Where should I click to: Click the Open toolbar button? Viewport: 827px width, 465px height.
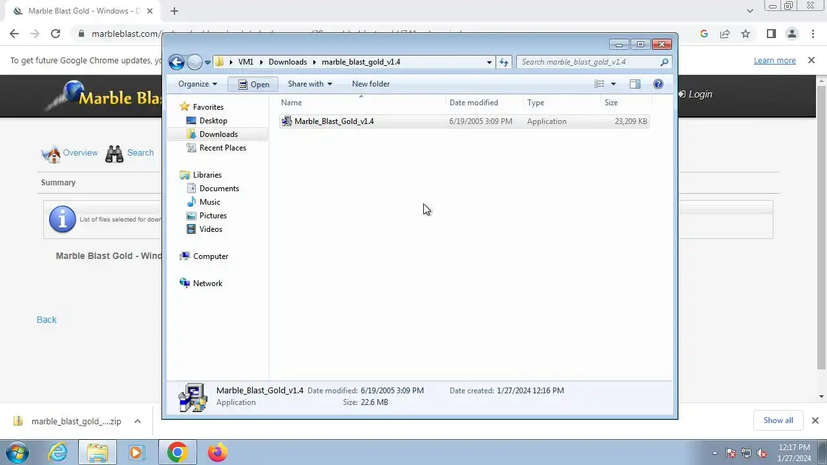253,84
